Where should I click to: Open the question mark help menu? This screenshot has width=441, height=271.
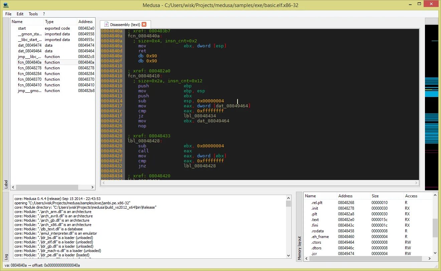(x=44, y=14)
